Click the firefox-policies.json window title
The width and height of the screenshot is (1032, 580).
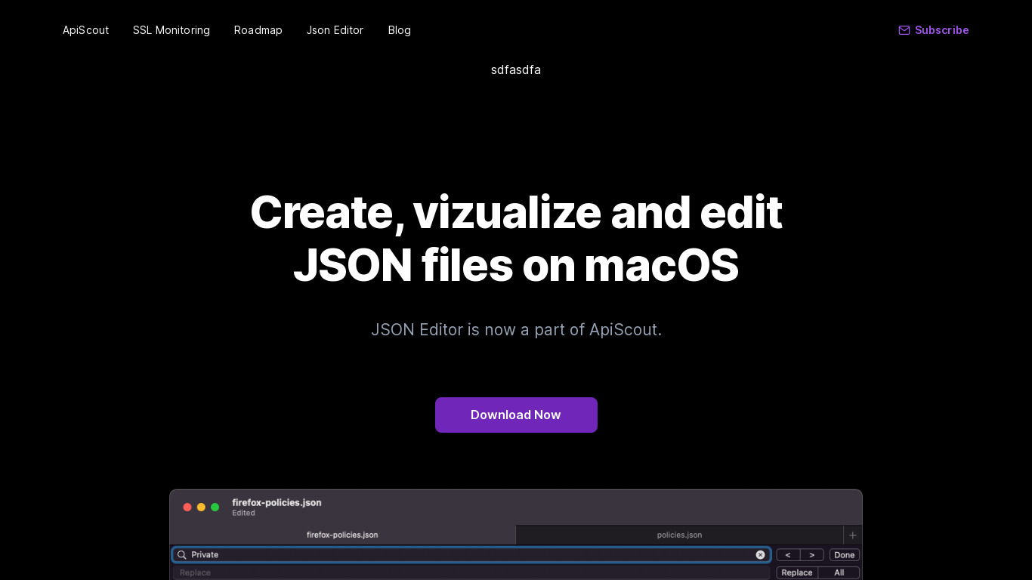pyautogui.click(x=277, y=502)
